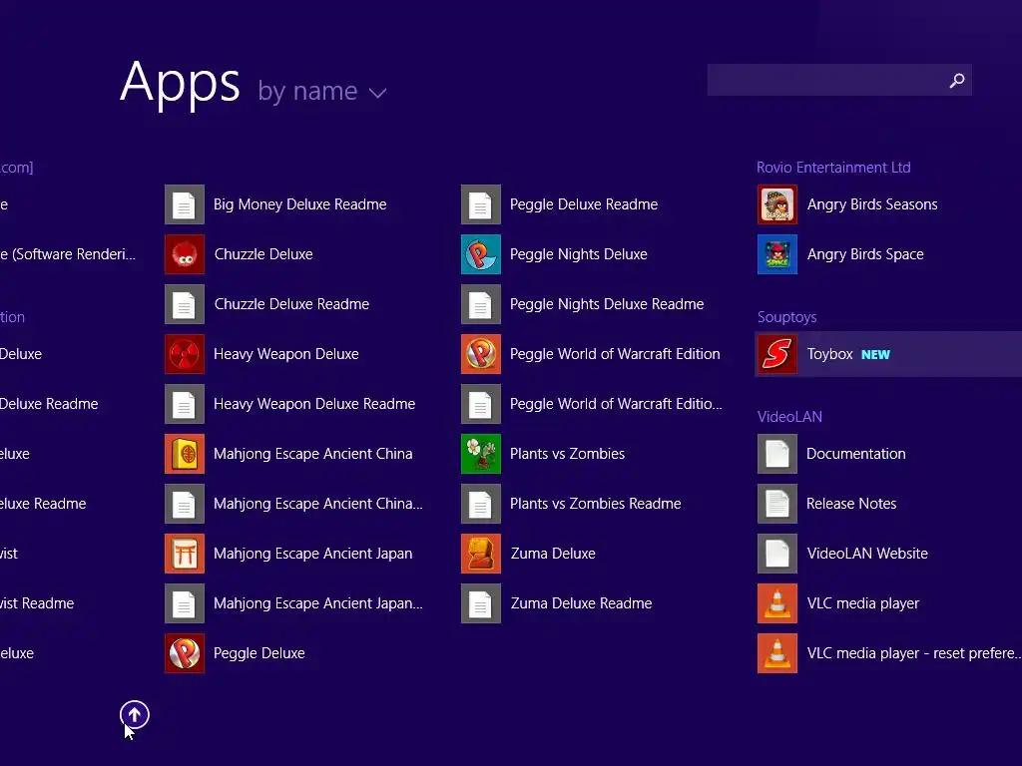
Task: Open the Angry Birds Seasons icon
Action: click(x=777, y=203)
